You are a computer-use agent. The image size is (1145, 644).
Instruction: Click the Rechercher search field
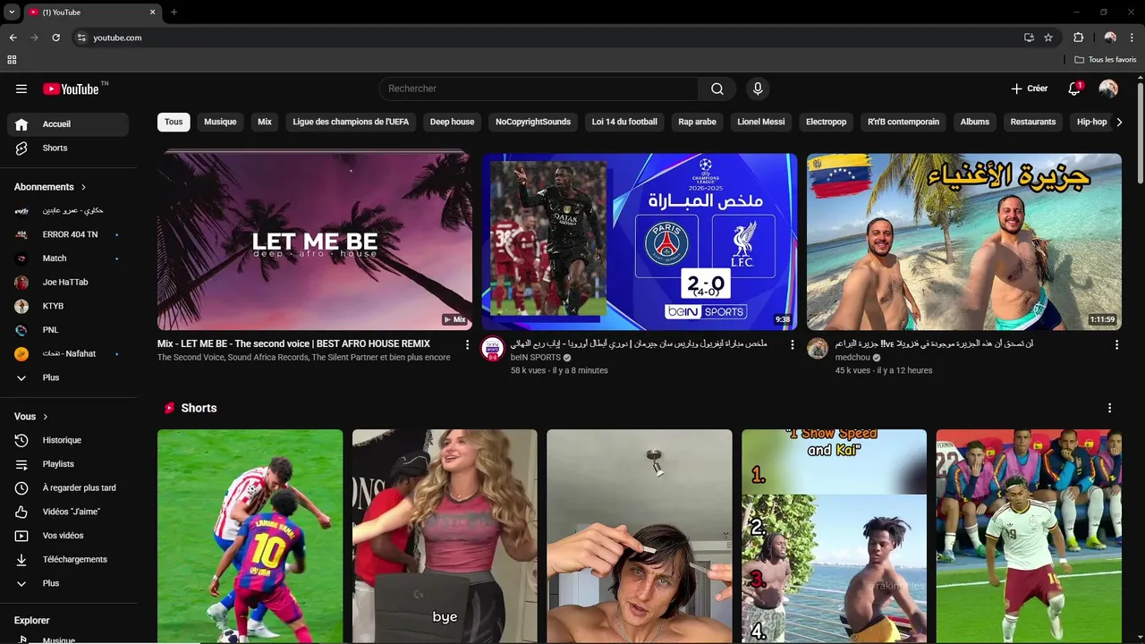point(539,89)
